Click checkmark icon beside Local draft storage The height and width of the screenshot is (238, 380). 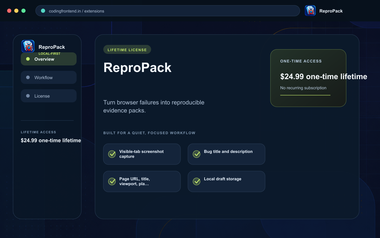point(197,181)
